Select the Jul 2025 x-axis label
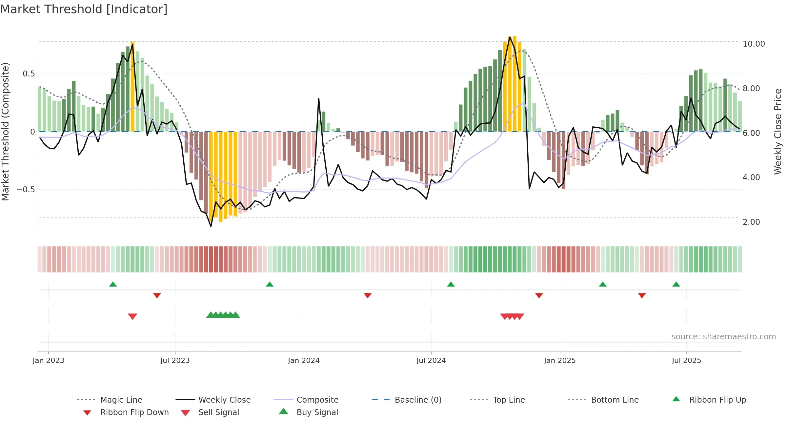The image size is (787, 443). click(686, 360)
